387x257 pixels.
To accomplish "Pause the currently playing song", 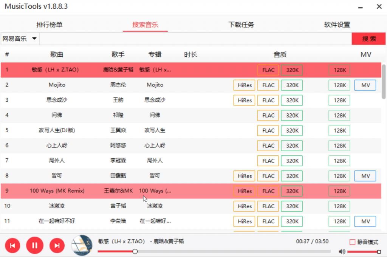I will pyautogui.click(x=34, y=245).
